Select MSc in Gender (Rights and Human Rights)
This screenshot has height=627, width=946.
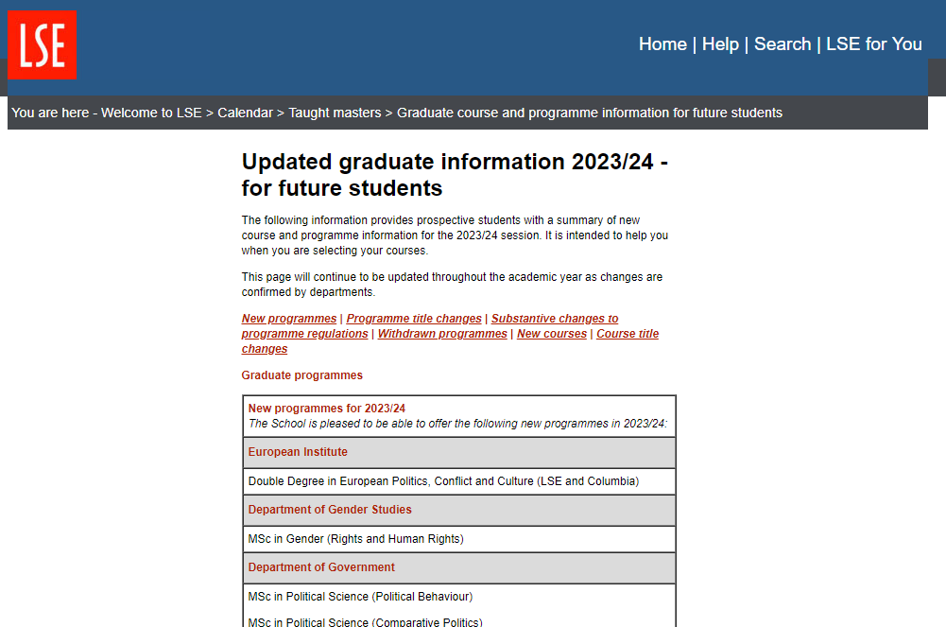pyautogui.click(x=355, y=539)
